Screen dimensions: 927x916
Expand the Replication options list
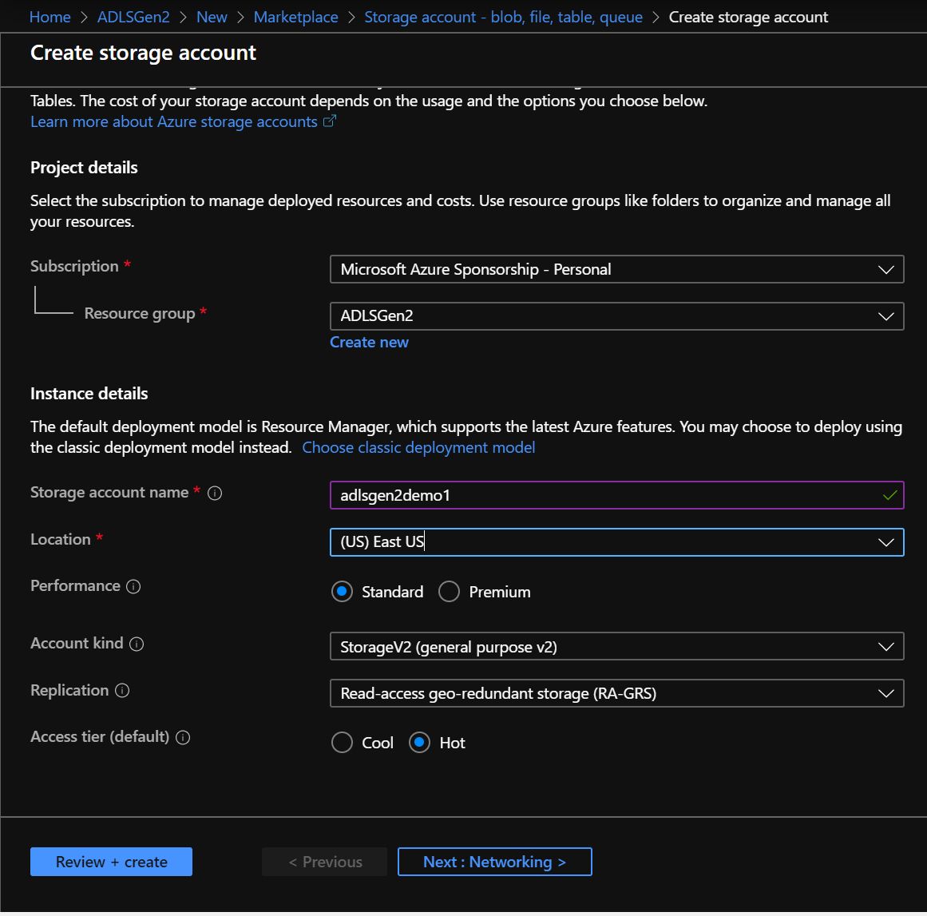(x=886, y=693)
